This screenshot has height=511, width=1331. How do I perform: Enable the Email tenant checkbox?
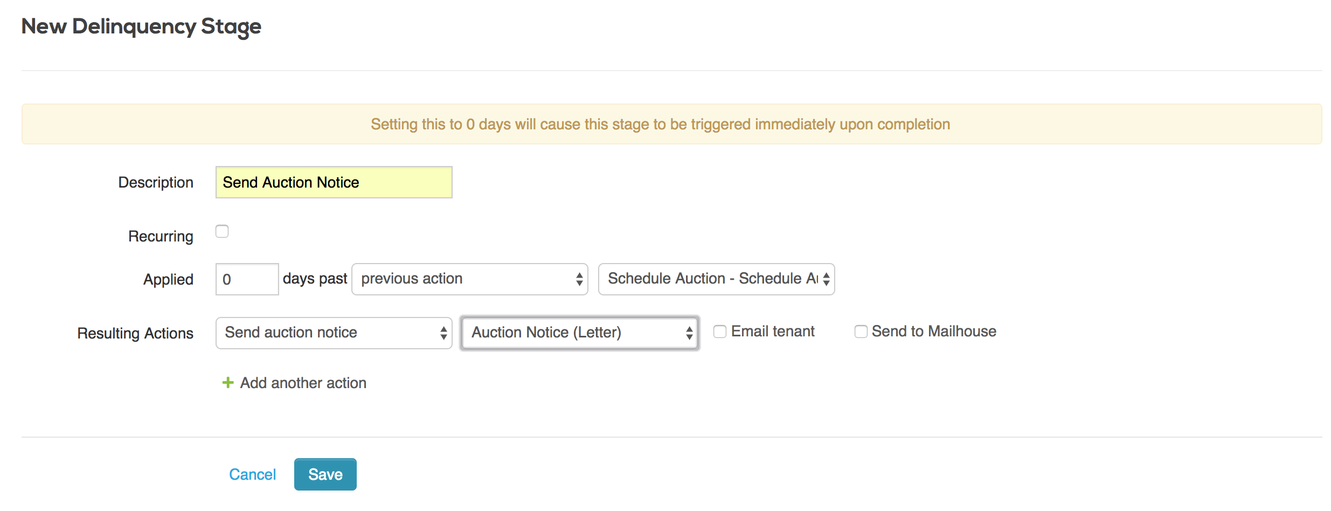click(720, 332)
